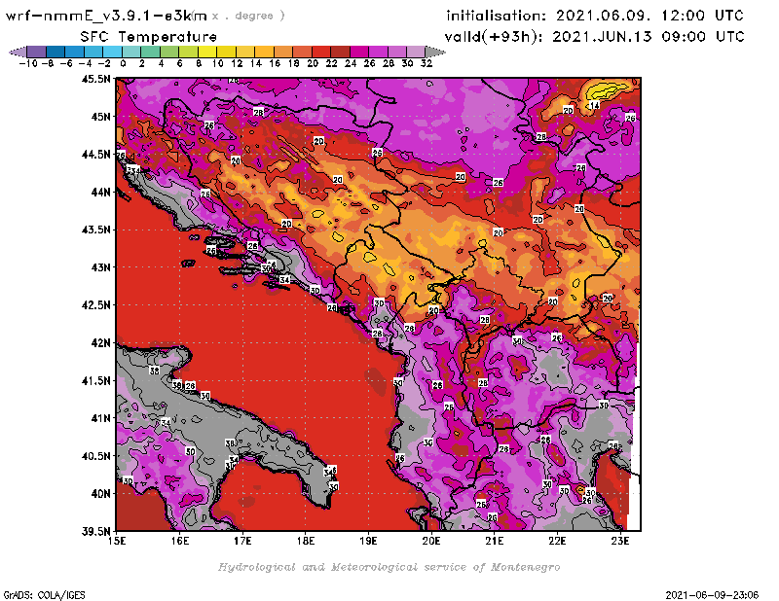Click the '17E' longitude axis label
Viewport: 779px width, 601px height.
[x=242, y=541]
